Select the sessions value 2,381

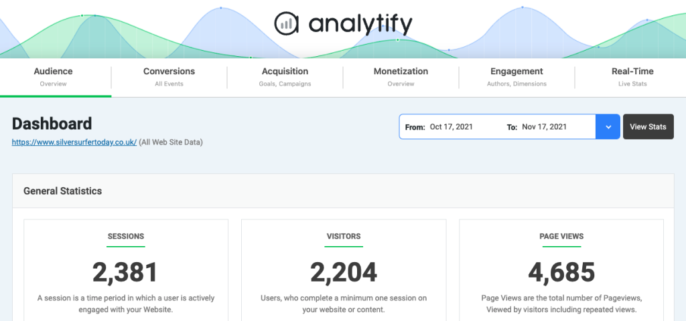click(x=125, y=272)
